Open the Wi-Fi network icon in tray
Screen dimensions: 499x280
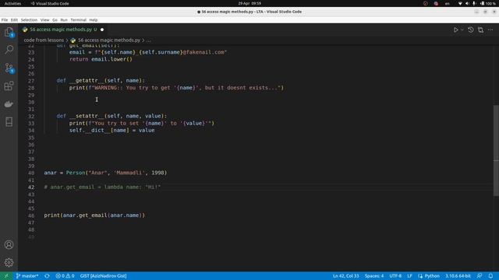click(460, 3)
